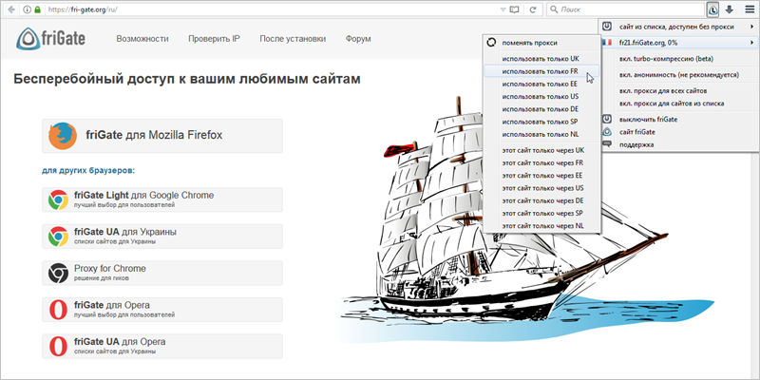The width and height of the screenshot is (760, 380).
Task: Click the site info icon in address bar
Action: (x=28, y=9)
